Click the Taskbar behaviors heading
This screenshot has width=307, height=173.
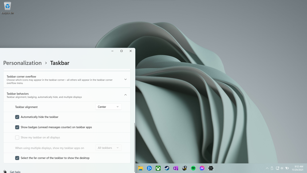pyautogui.click(x=18, y=94)
